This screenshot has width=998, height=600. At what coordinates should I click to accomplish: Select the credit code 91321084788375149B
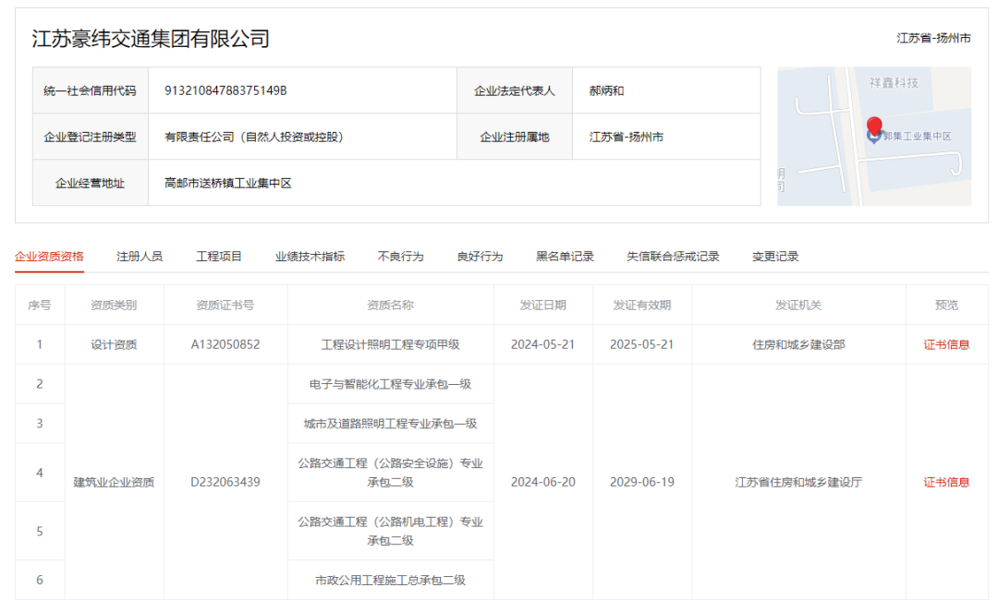click(x=226, y=90)
